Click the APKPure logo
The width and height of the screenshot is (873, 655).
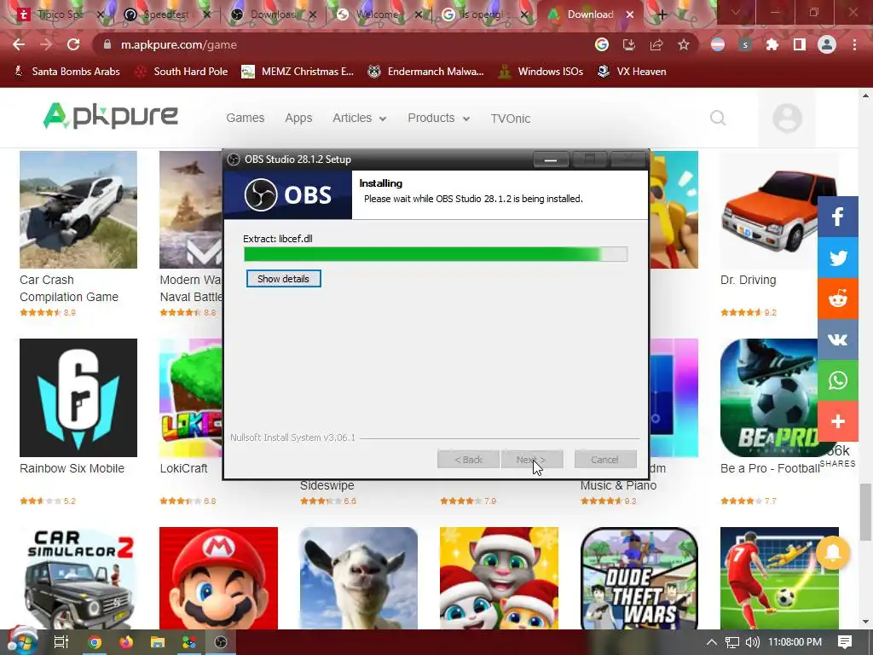point(110,116)
